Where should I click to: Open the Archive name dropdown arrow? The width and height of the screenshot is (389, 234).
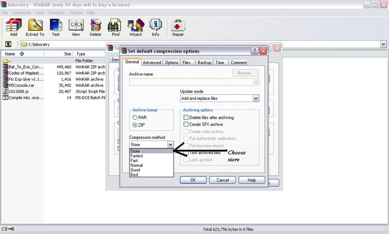(256, 82)
